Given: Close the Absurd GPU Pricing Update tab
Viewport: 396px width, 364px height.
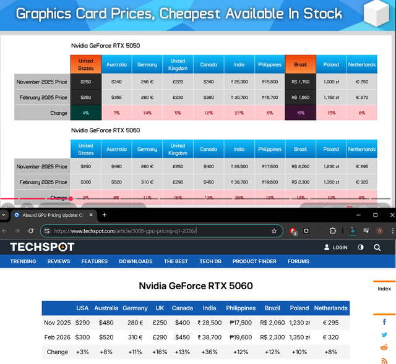Looking at the screenshot, I should click(x=91, y=215).
